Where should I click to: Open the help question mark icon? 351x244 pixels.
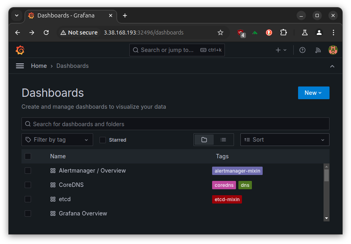pos(302,50)
